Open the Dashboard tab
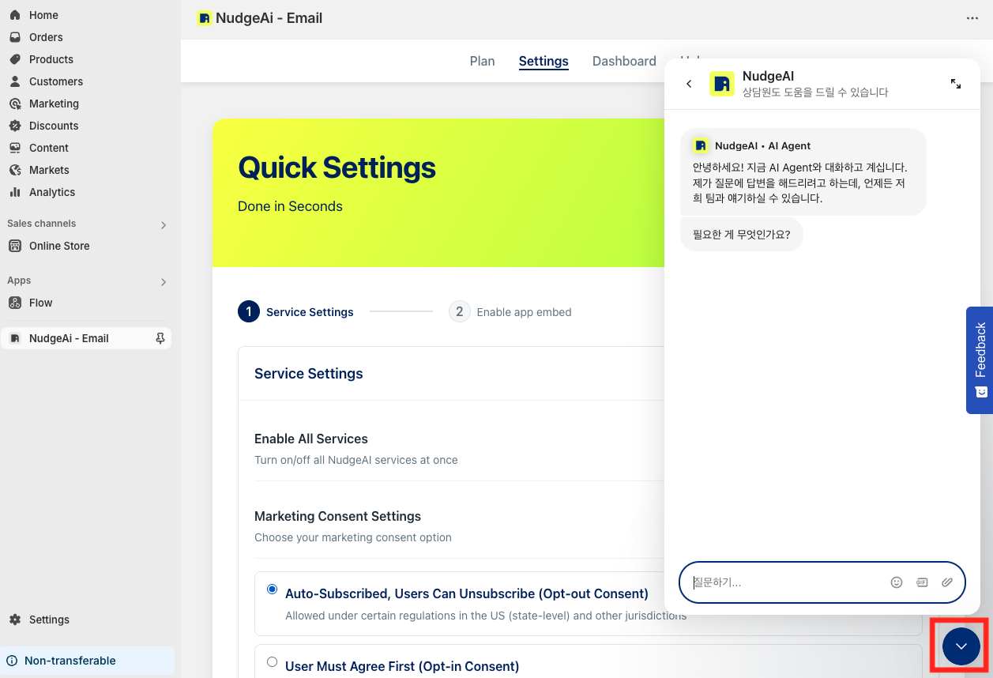The image size is (993, 678). [624, 61]
